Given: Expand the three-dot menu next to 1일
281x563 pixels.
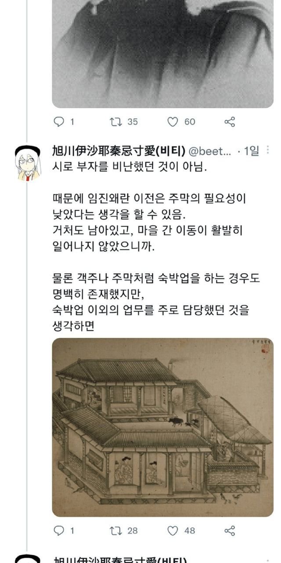Looking at the screenshot, I should click(x=268, y=150).
